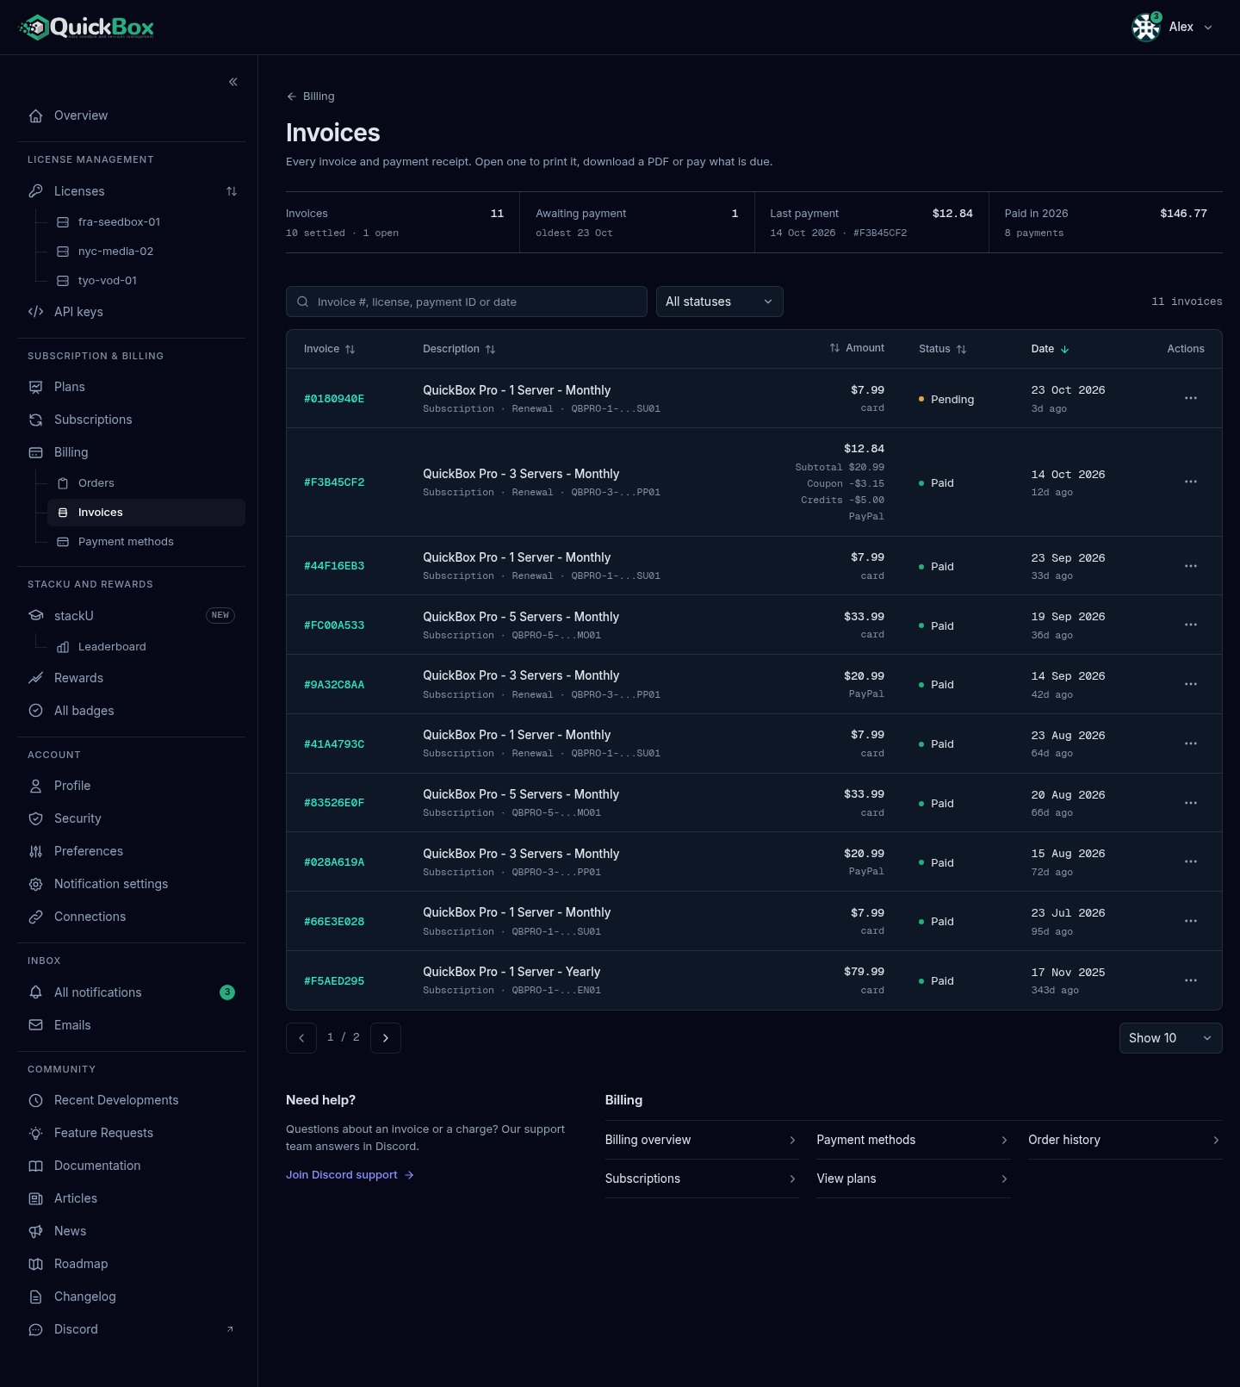Click the notifications count badge 3
1240x1387 pixels.
coord(227,992)
